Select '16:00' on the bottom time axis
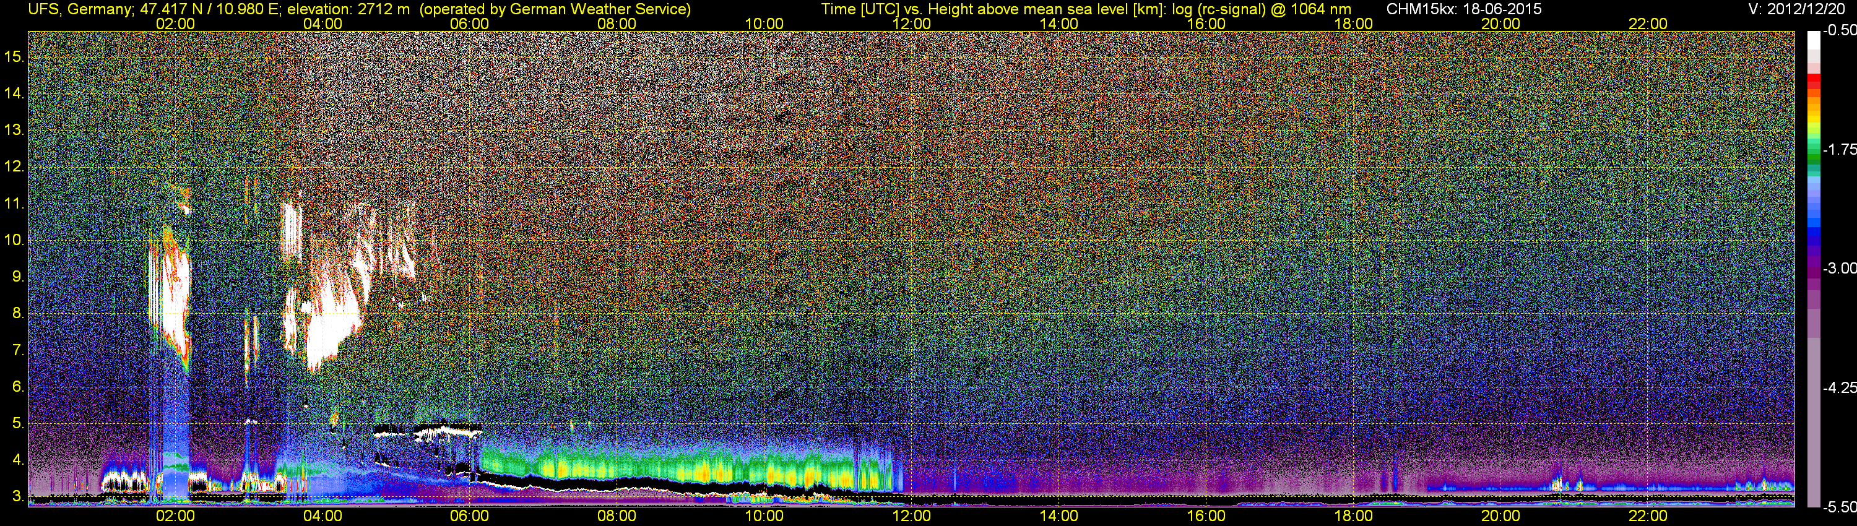 pyautogui.click(x=1206, y=516)
